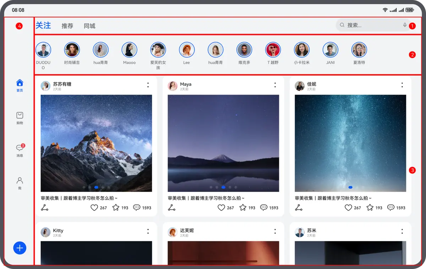Viewport: 426px width, 269px height.
Task: Switch to the 关注 tab
Action: point(43,26)
